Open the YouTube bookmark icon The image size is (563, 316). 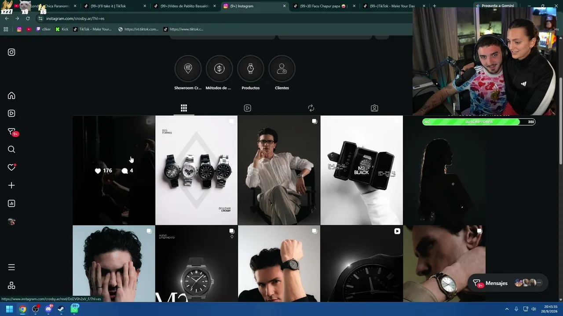[29, 29]
